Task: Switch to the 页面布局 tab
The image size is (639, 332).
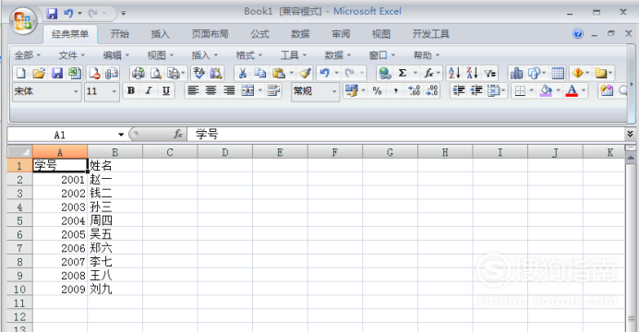Action: [211, 34]
